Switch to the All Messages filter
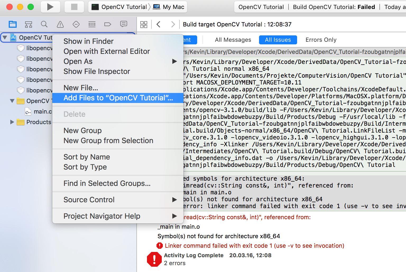 click(x=233, y=40)
